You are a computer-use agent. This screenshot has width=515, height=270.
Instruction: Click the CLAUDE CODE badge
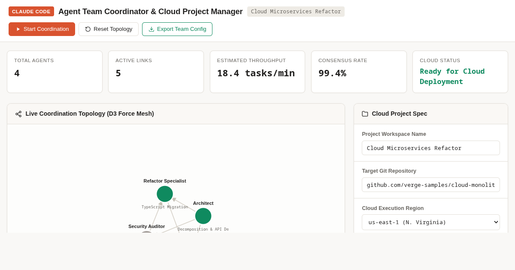pos(31,12)
